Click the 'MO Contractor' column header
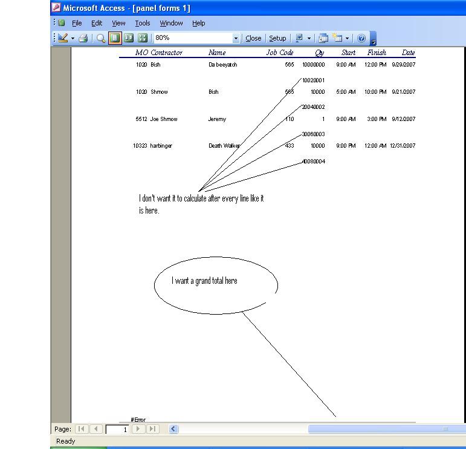The height and width of the screenshot is (449, 466). point(158,53)
